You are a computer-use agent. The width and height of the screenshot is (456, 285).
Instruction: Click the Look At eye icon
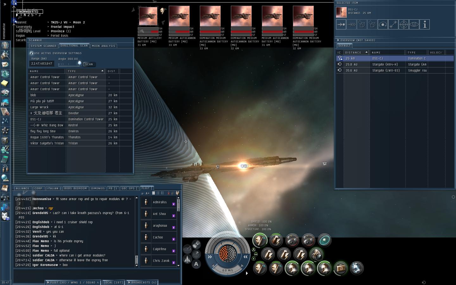414,24
